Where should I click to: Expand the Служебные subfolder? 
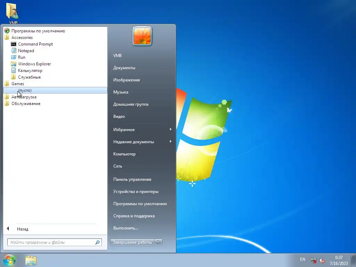tap(29, 77)
